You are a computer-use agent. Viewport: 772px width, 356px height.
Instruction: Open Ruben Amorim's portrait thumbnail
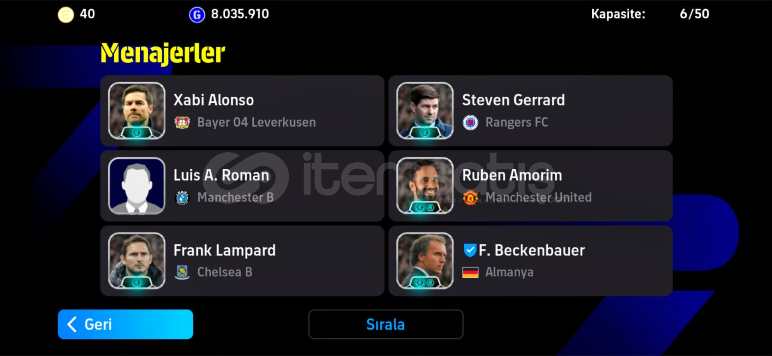tap(425, 186)
